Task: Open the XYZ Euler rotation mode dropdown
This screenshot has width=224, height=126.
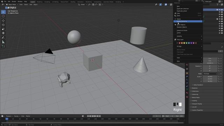Action: 210,74
